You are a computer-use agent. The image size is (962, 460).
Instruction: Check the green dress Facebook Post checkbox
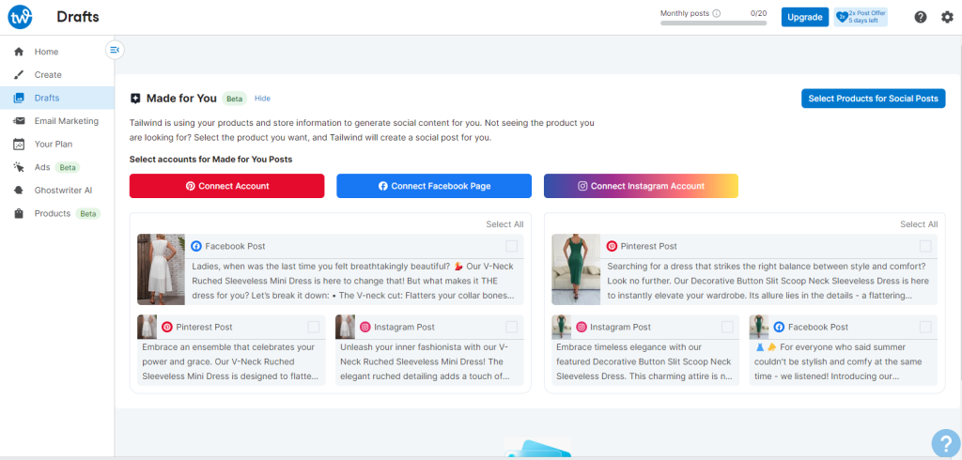coord(925,327)
